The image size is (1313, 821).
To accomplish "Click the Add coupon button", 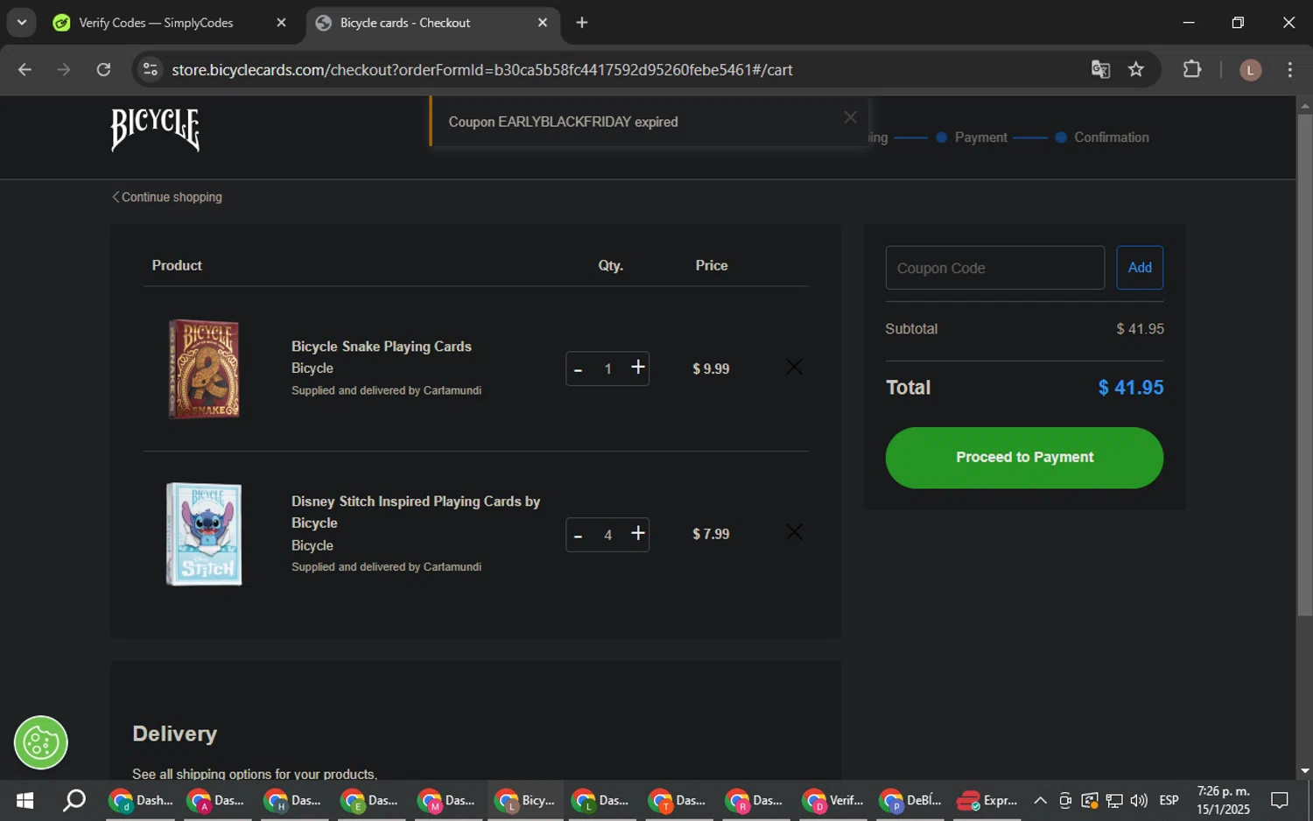I will tap(1140, 268).
